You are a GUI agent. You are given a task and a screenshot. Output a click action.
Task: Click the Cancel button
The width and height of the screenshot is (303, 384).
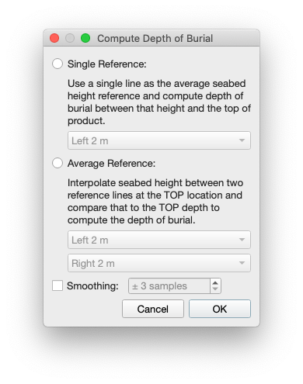click(x=153, y=309)
